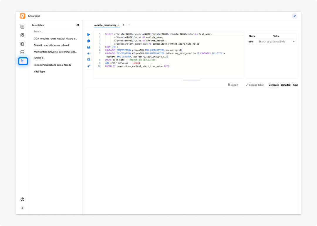This screenshot has height=226, width=317.
Task: Click the ORDER BY line in the editor
Action: point(137,66)
